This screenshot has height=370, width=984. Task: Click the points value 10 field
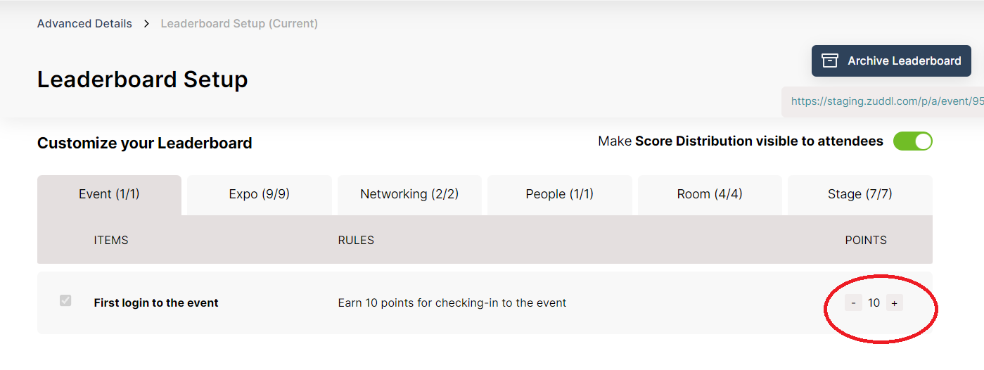874,303
